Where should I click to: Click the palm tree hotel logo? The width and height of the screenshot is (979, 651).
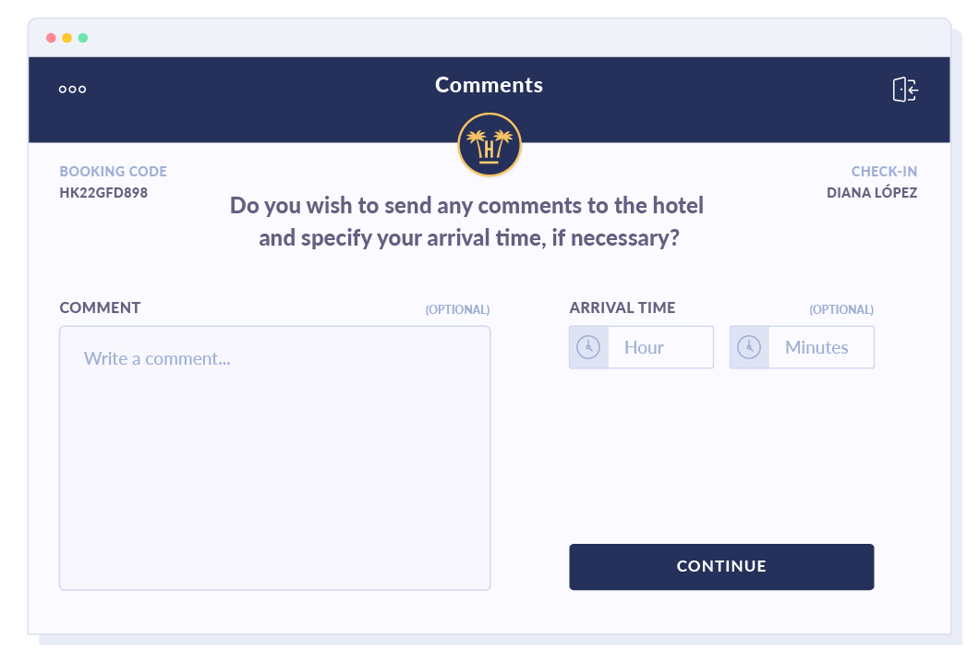click(x=489, y=145)
